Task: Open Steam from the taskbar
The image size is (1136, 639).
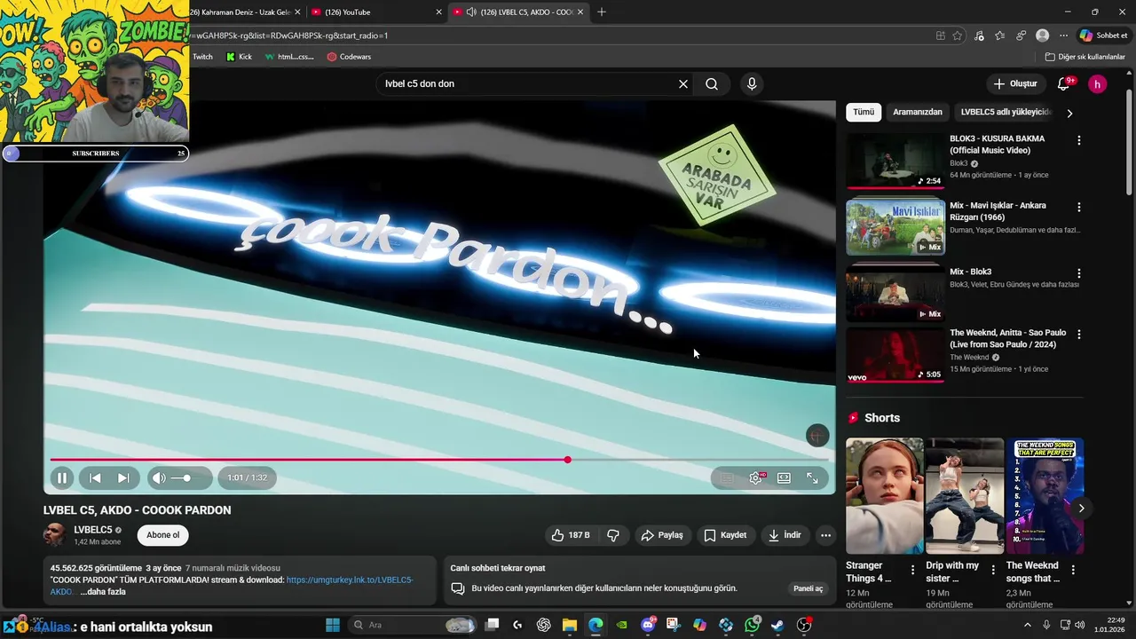Action: [778, 625]
